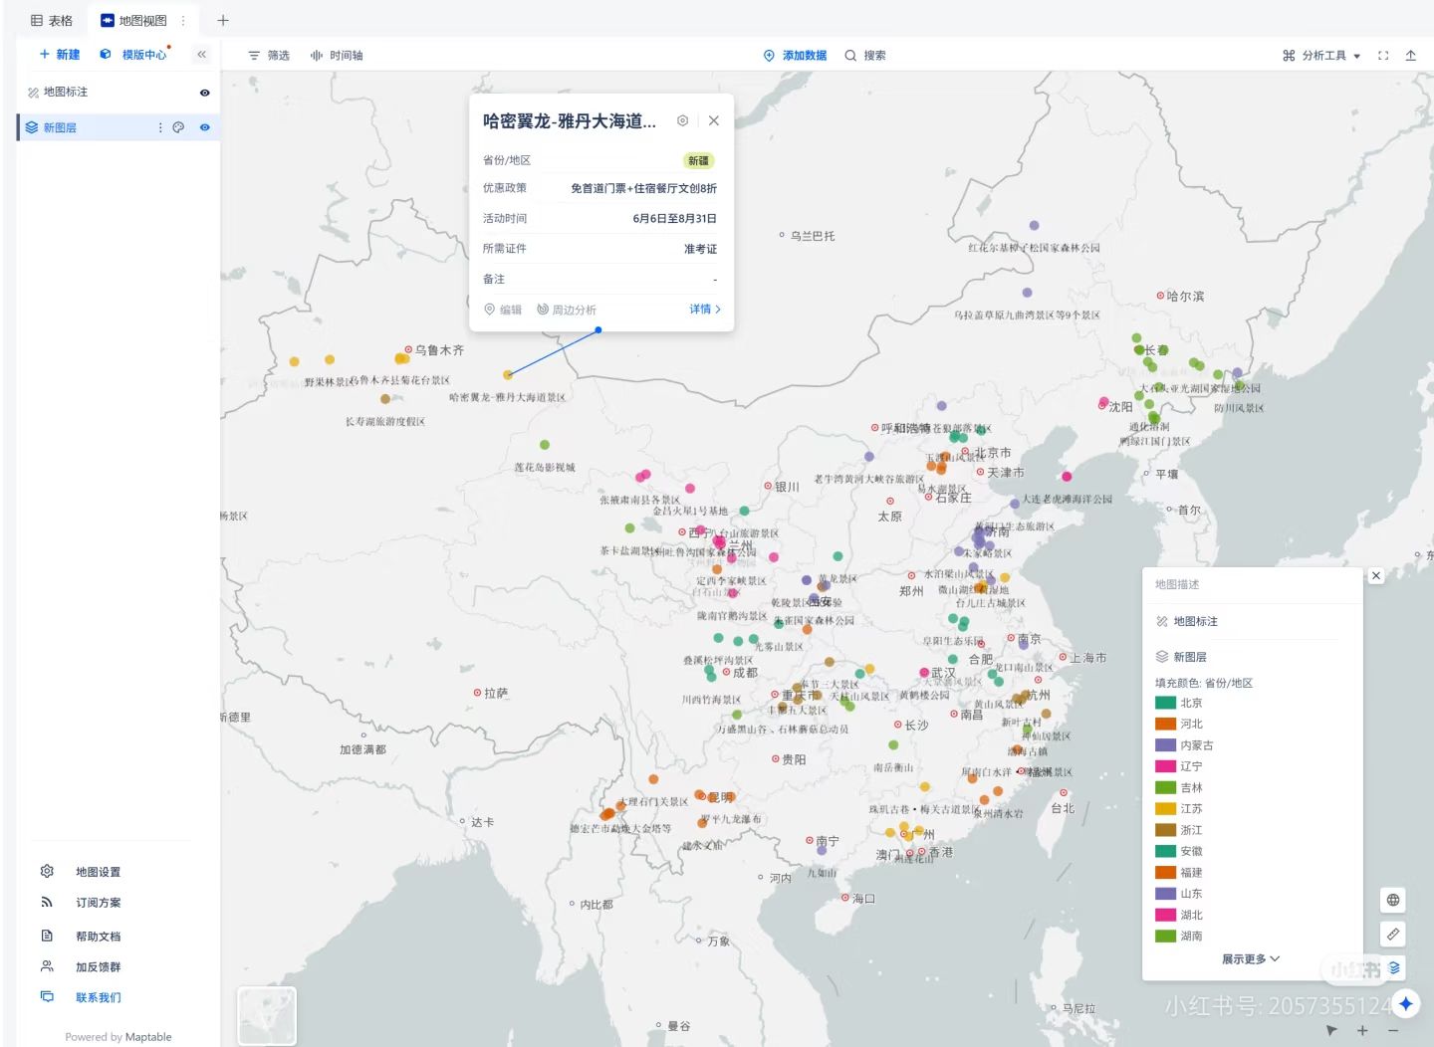Image resolution: width=1434 pixels, height=1047 pixels.
Task: Open the 地图设置 gear settings
Action: point(47,871)
